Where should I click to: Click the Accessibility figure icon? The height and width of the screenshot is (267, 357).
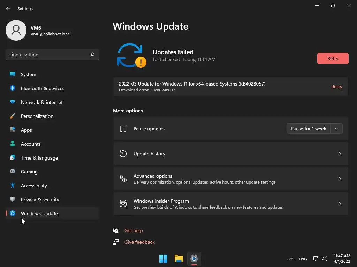[x=13, y=186]
